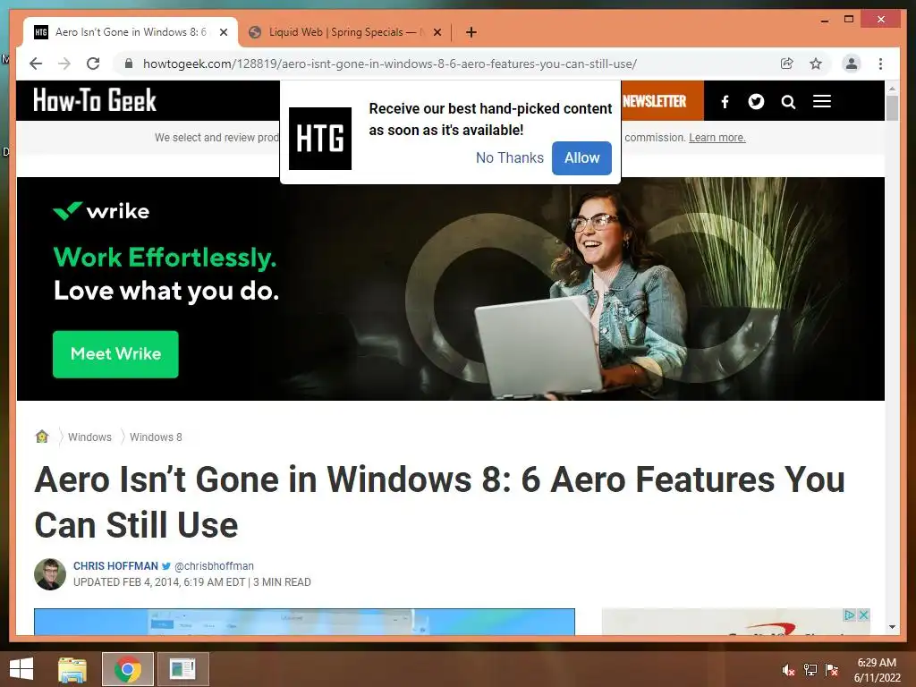Click the article title heading text
916x687 pixels.
click(x=439, y=503)
